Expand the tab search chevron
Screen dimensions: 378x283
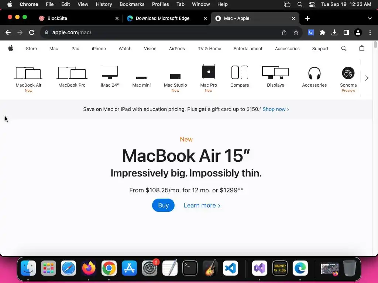(370, 18)
